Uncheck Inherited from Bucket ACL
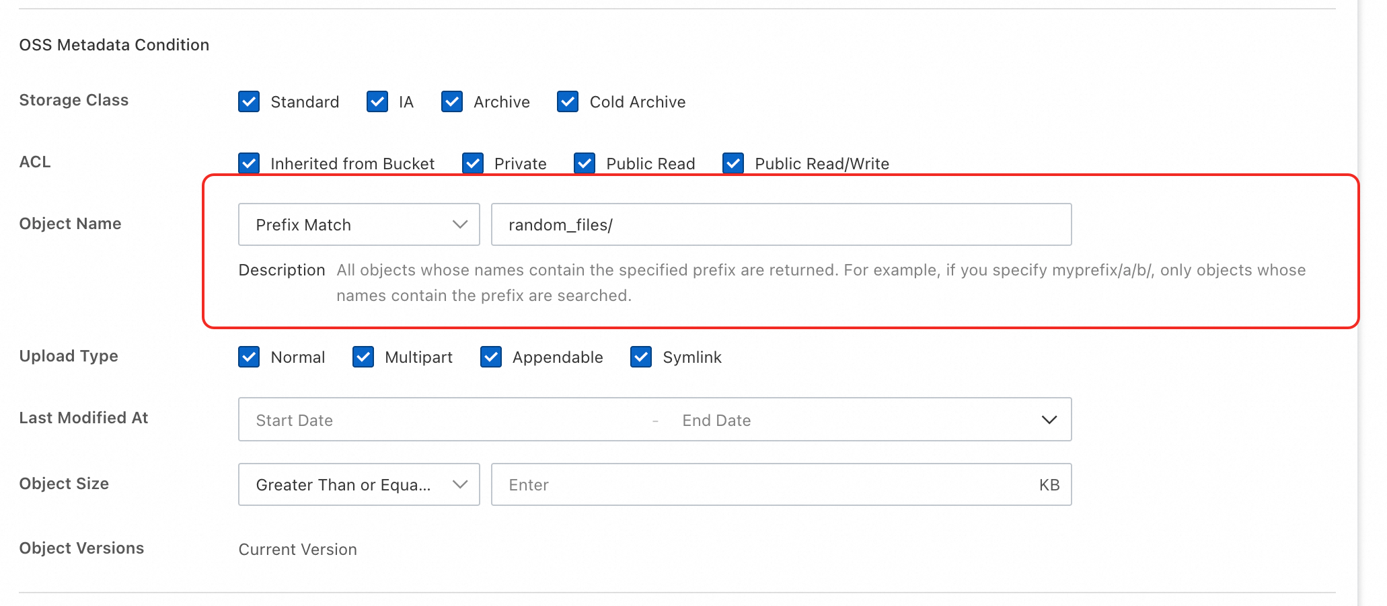Screen dimensions: 1387x606 pos(249,163)
